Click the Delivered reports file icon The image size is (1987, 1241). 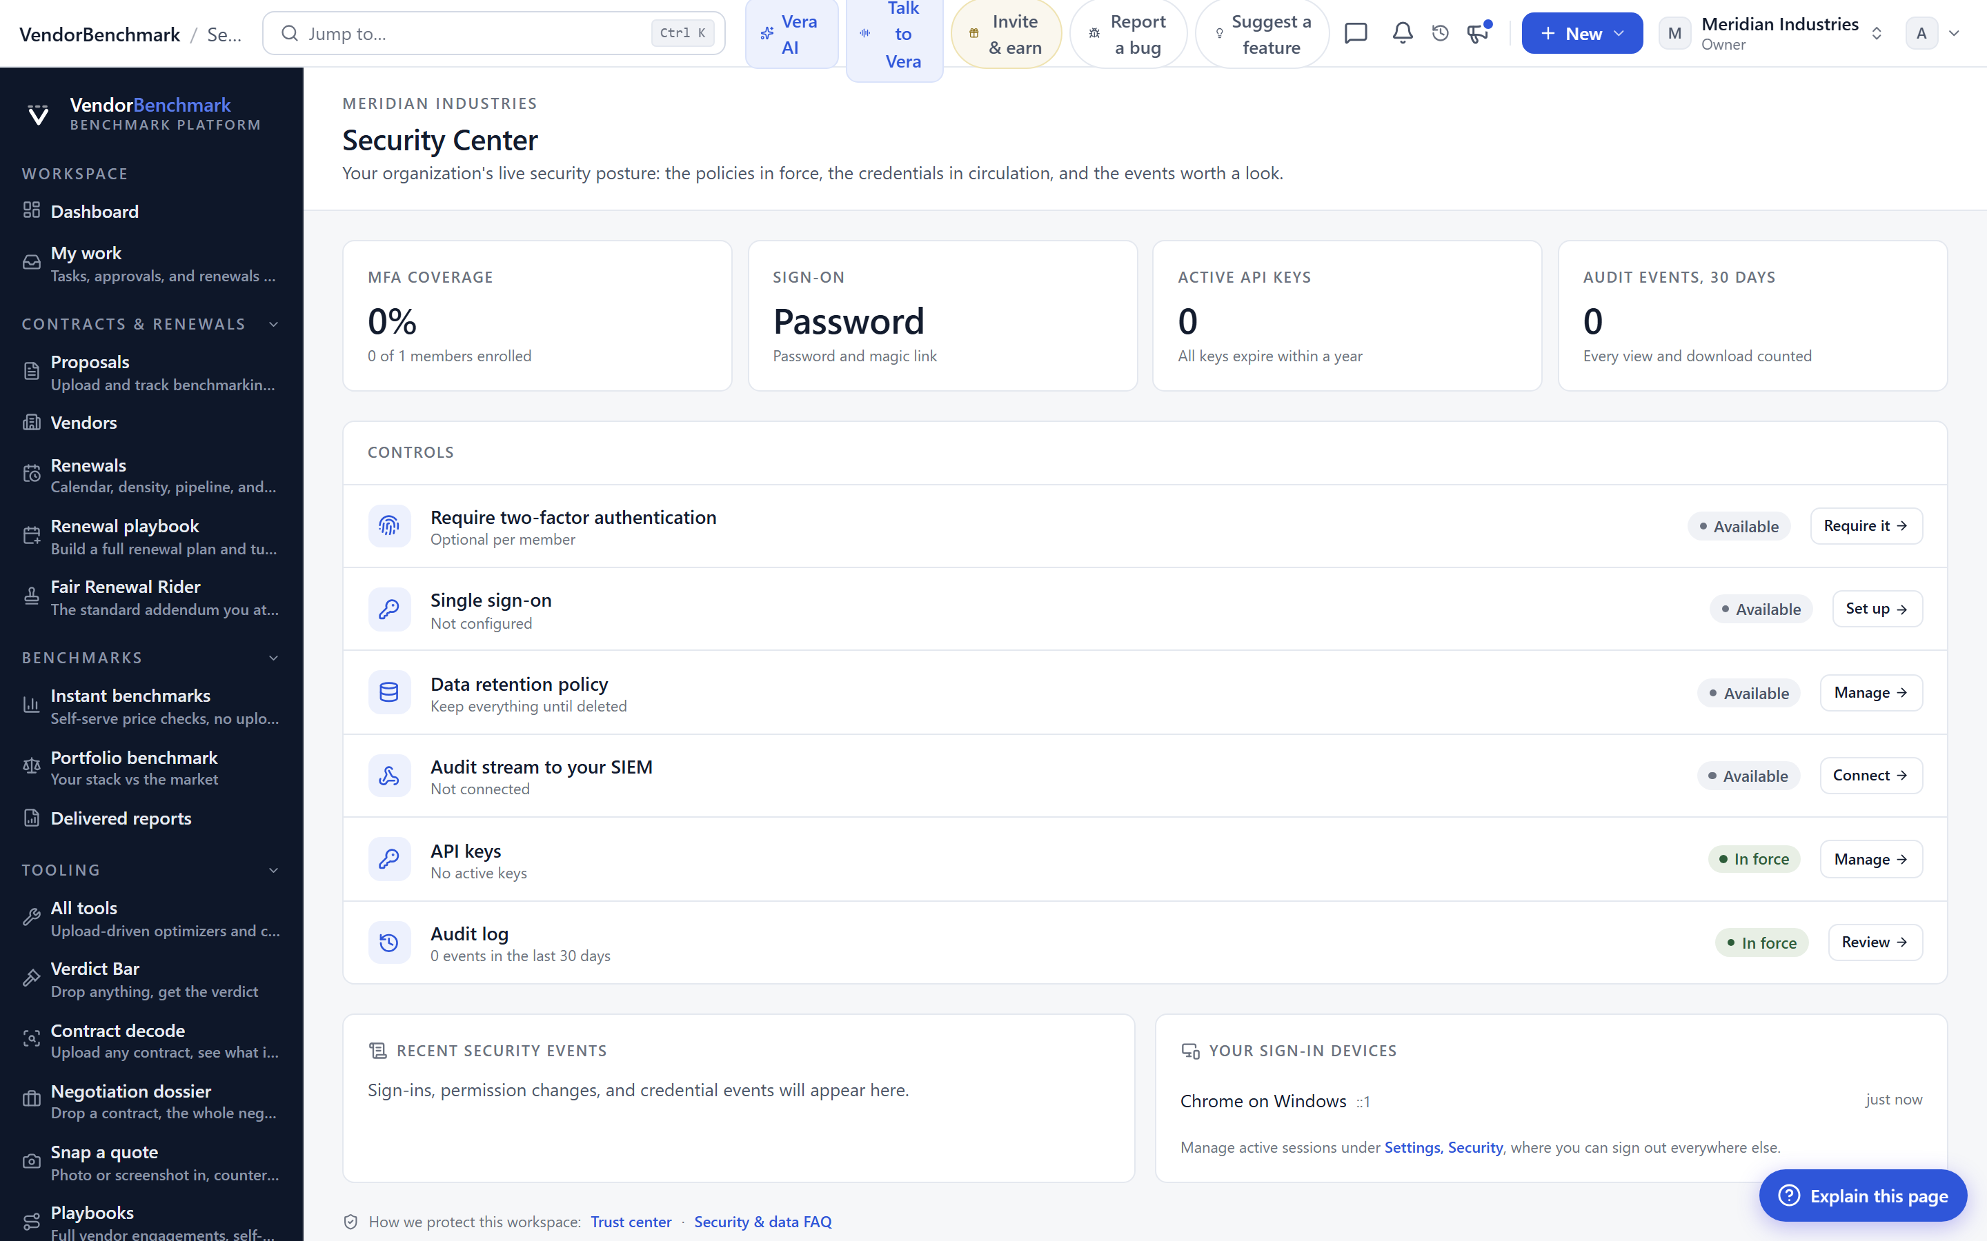31,818
